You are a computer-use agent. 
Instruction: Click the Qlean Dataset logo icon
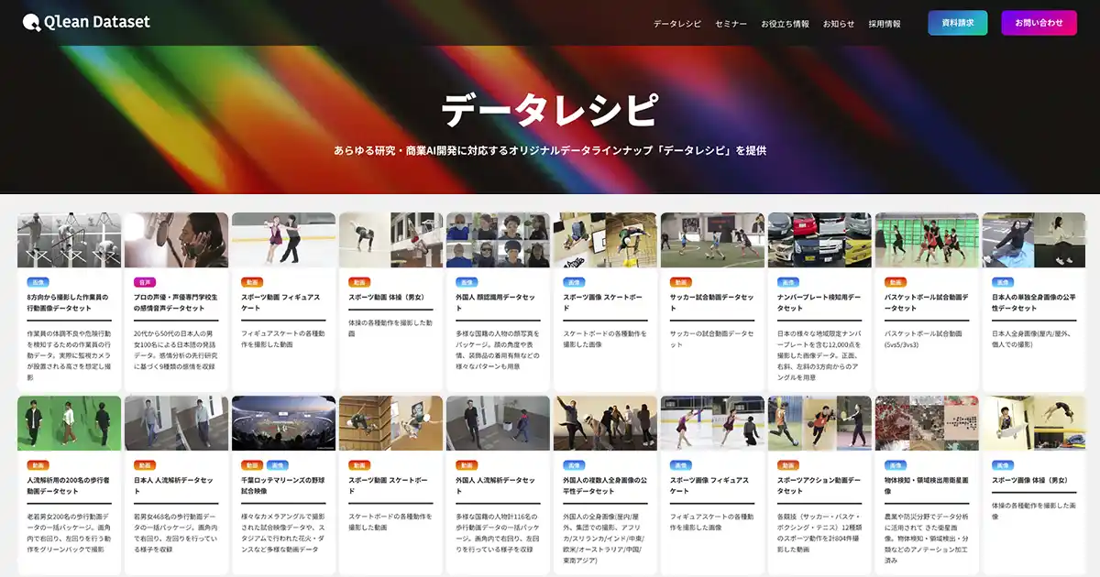click(32, 23)
